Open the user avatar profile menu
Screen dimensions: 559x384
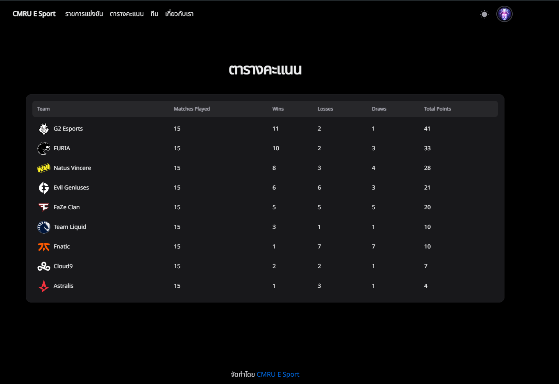click(x=504, y=14)
